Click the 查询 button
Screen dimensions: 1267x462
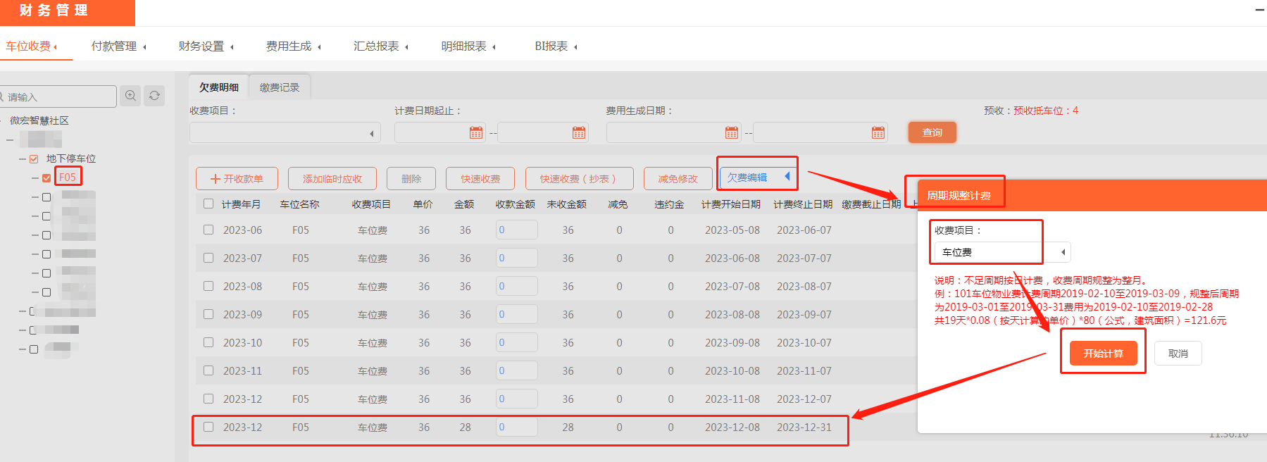pos(932,132)
